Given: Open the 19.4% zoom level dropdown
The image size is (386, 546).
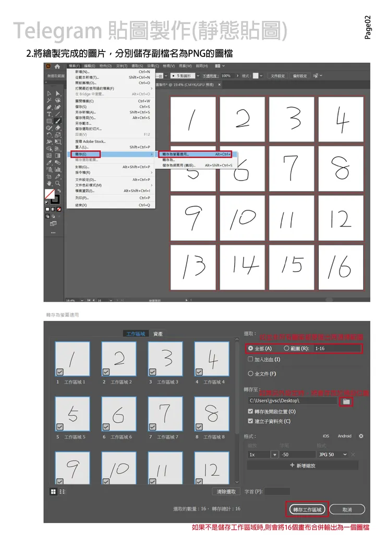Looking at the screenshot, I should (82, 300).
